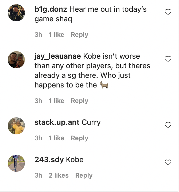Open 243.sdy username link
This screenshot has width=179, height=192.
coord(49,160)
